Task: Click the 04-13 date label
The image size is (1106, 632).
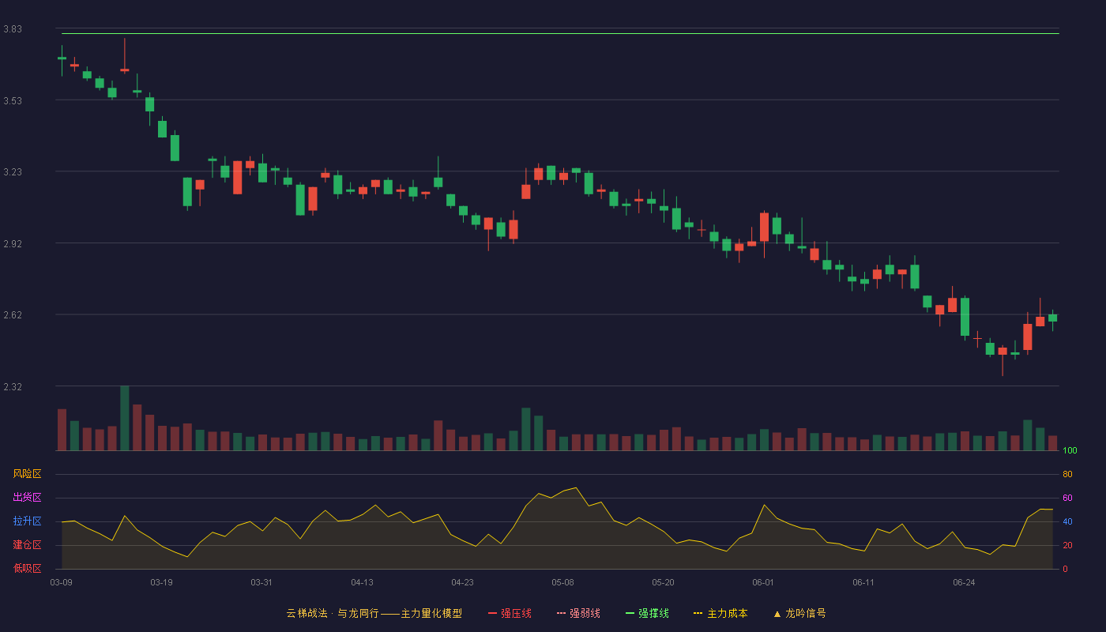Action: click(x=362, y=582)
